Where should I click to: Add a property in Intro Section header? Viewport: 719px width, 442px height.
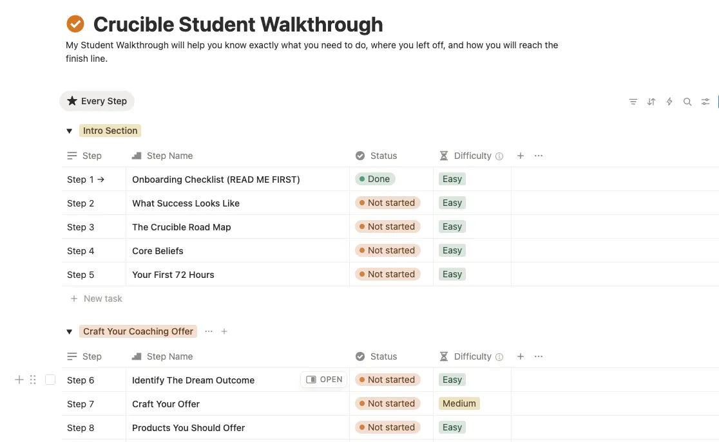tap(521, 156)
